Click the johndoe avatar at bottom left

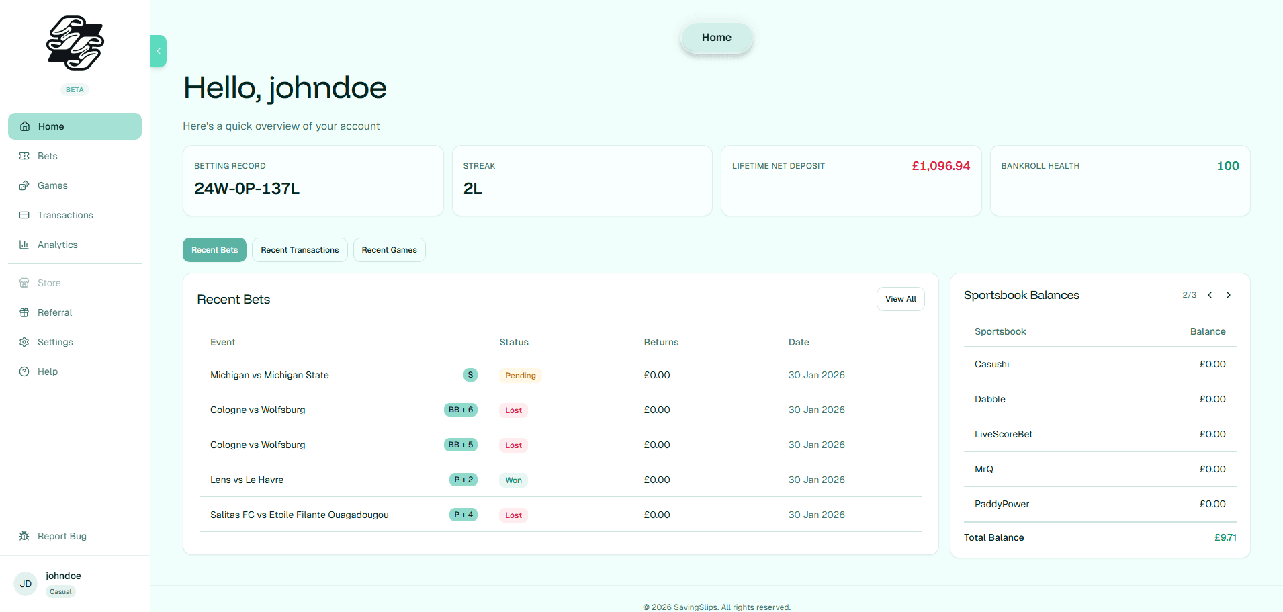point(26,583)
